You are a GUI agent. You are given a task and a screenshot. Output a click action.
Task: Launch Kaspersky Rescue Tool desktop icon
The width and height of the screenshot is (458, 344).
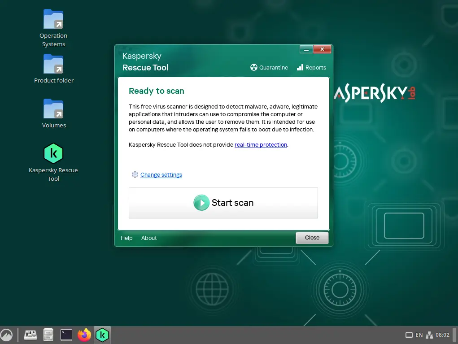[53, 154]
